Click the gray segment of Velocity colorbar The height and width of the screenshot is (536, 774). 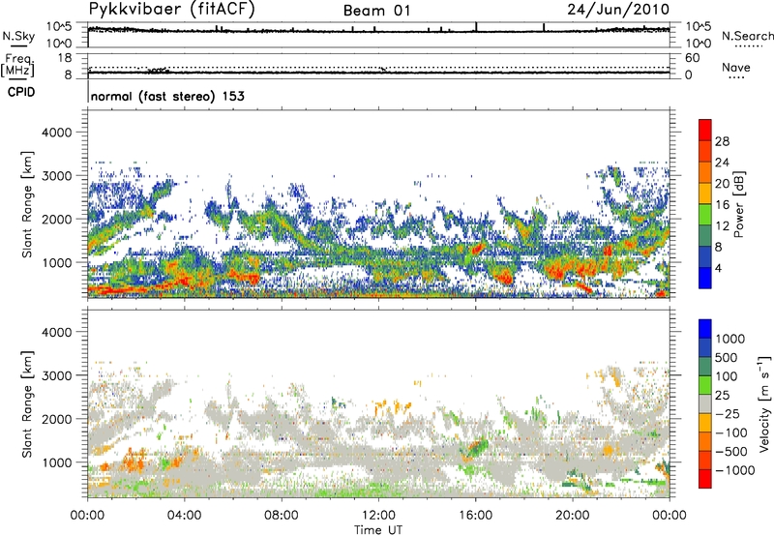coord(705,404)
